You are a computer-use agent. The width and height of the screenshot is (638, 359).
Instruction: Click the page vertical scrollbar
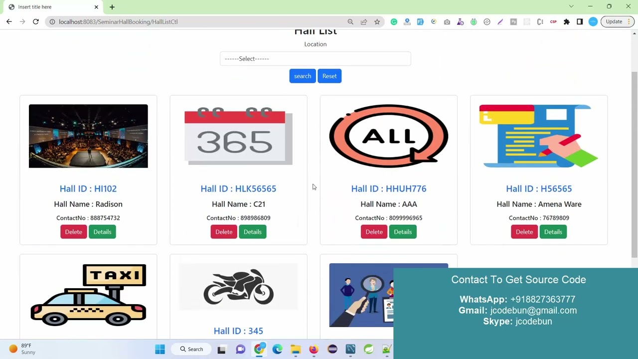click(635, 165)
